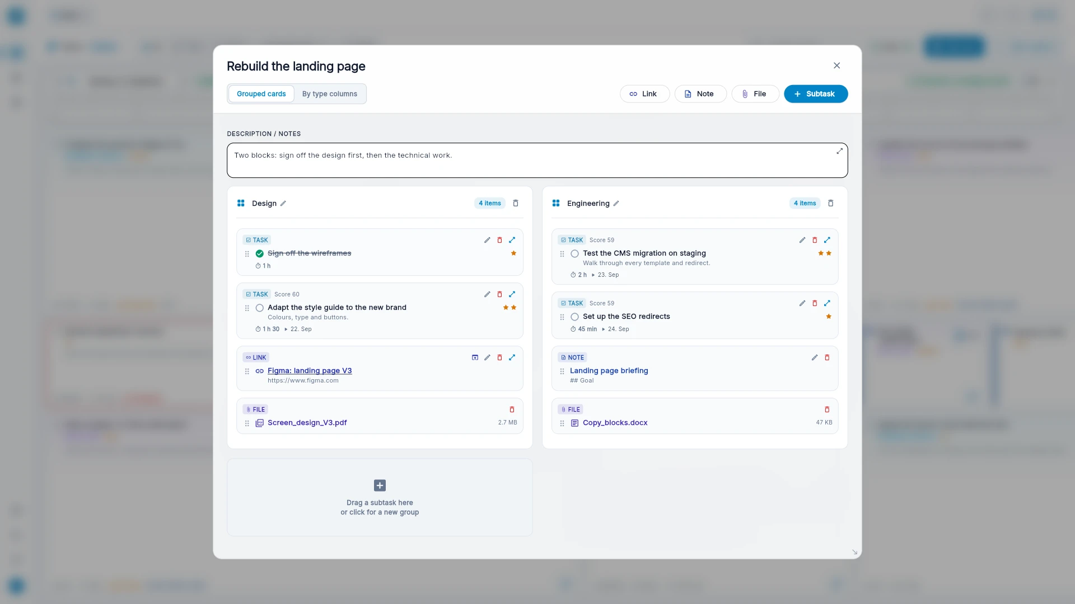Delete the Copy_blocks.docx file

coord(827,409)
